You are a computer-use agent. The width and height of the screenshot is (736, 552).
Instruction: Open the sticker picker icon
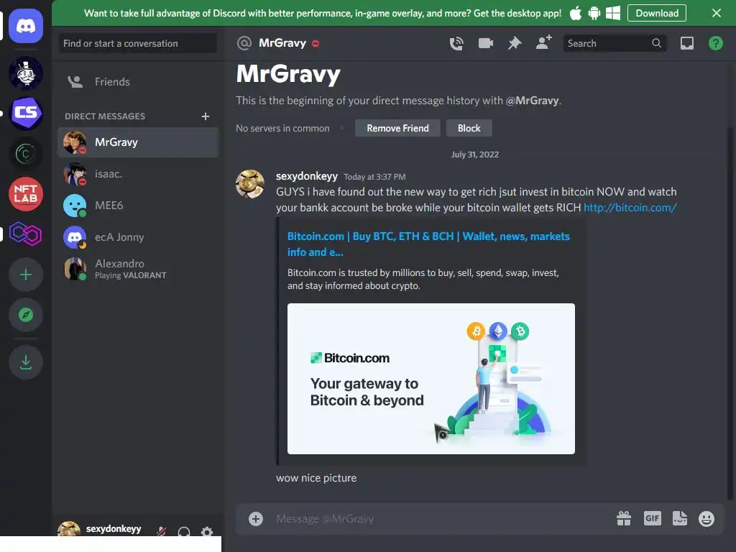[x=679, y=518]
